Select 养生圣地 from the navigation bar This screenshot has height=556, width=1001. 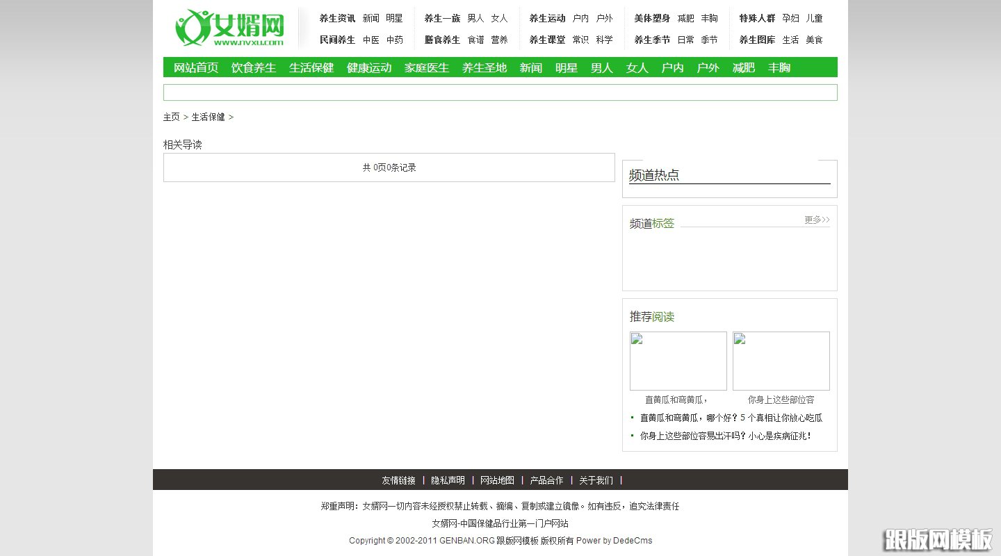(484, 67)
